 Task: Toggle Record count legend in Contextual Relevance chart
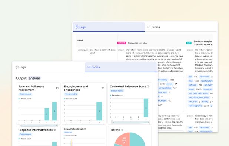click(116, 95)
